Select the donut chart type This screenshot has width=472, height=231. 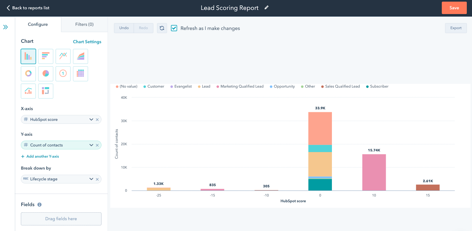coord(28,74)
